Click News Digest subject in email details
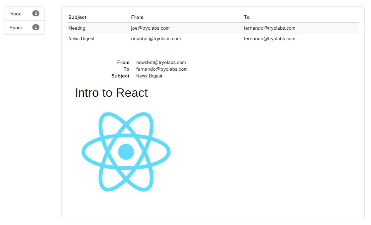The height and width of the screenshot is (225, 371). [x=149, y=76]
